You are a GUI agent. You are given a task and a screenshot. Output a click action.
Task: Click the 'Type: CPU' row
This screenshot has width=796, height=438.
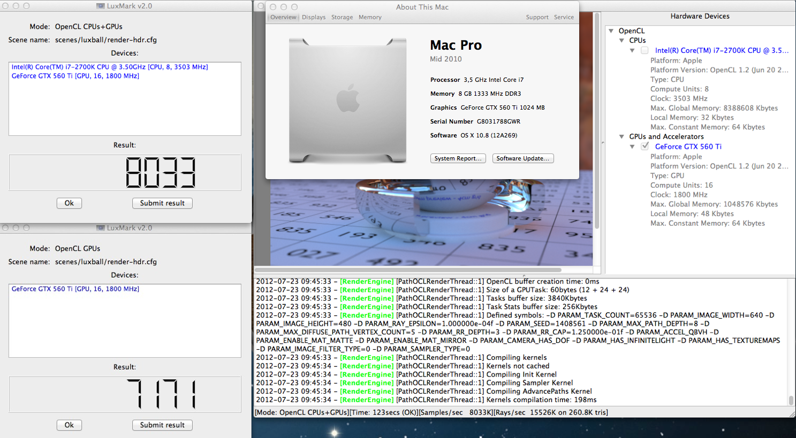pyautogui.click(x=667, y=79)
